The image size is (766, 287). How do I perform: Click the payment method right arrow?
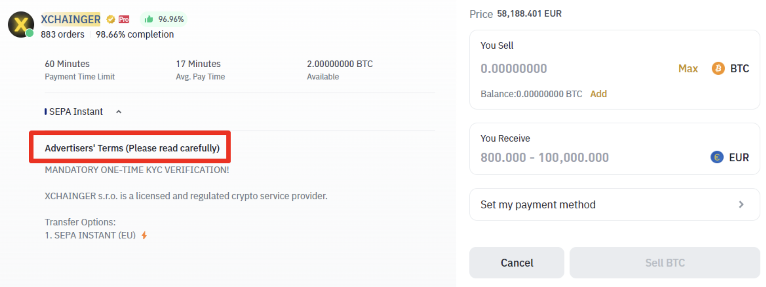pyautogui.click(x=741, y=205)
